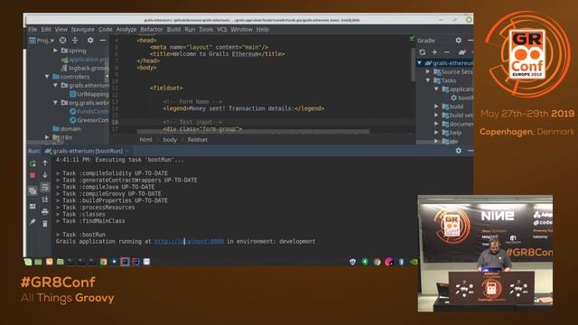
Task: Collapse Tasks node in Gradle panel
Action: 428,80
